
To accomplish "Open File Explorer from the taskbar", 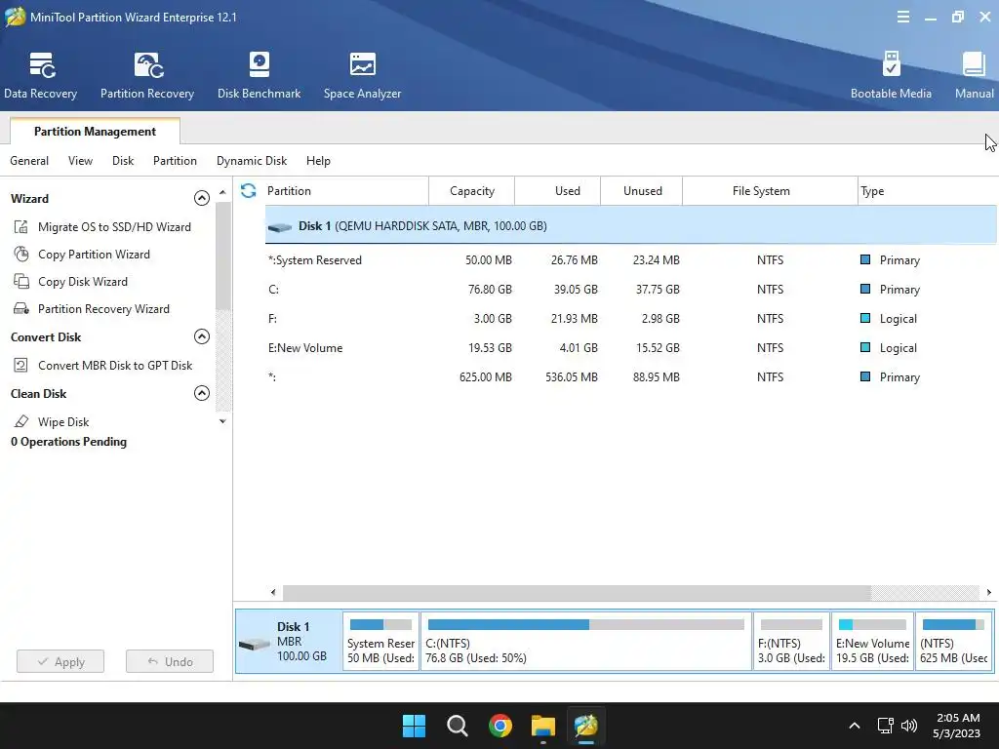I will [x=543, y=726].
